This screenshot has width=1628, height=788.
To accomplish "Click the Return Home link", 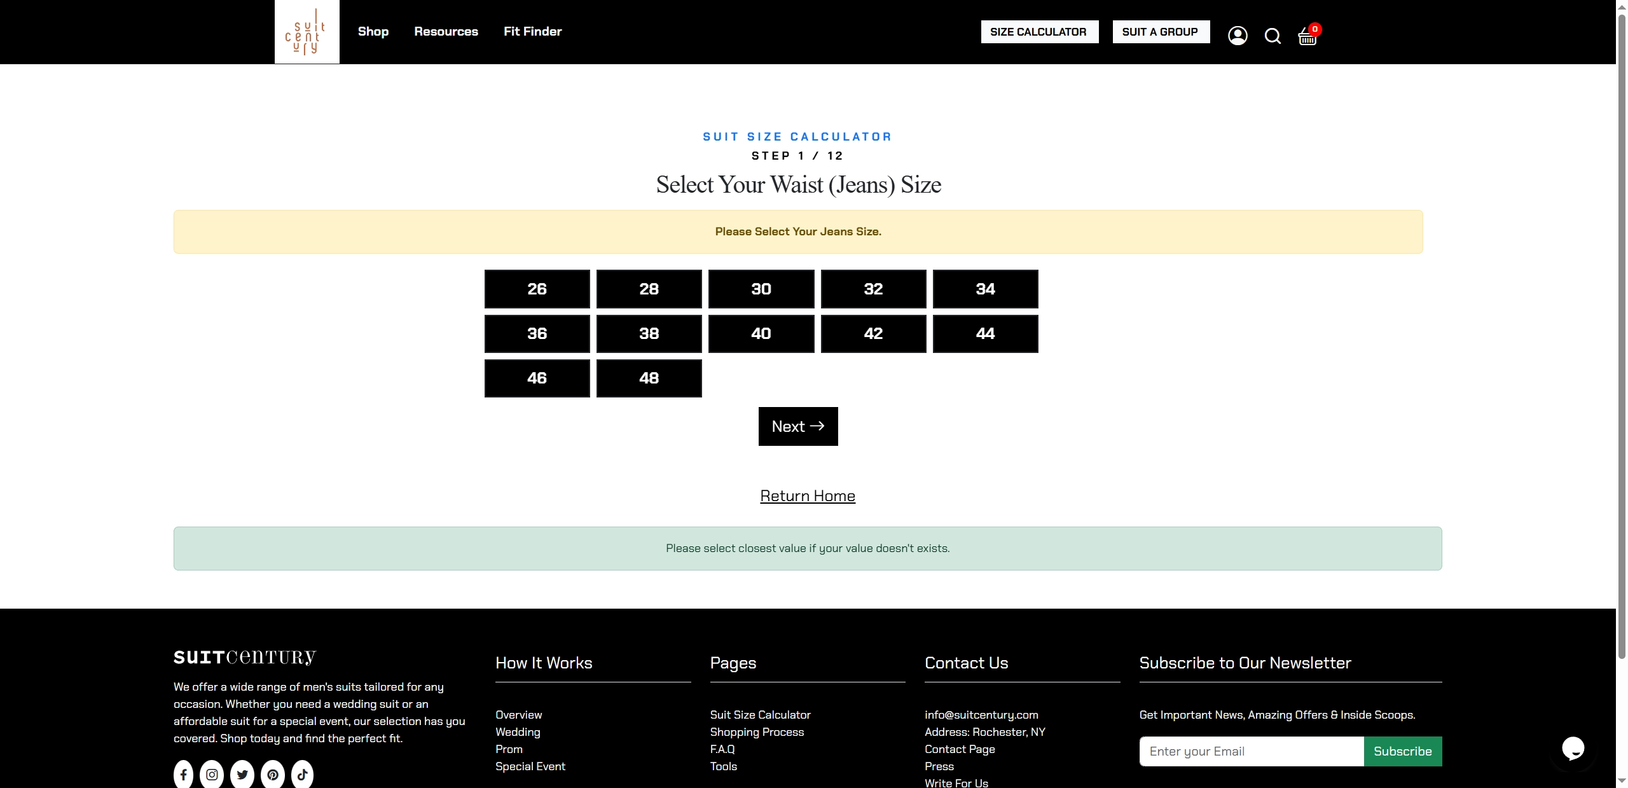I will click(x=807, y=496).
